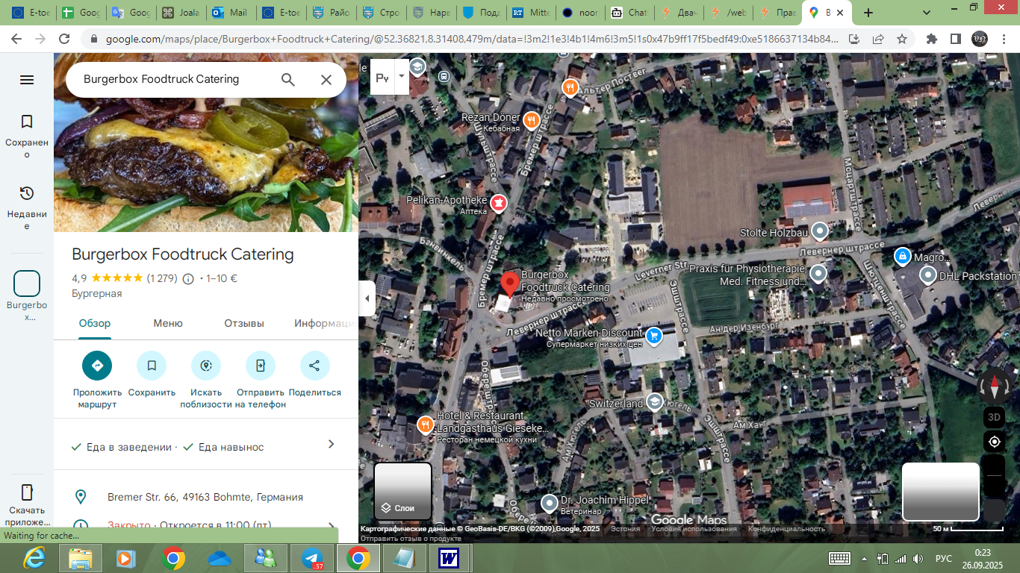
Task: Click the volume icon in system tray
Action: tap(918, 558)
